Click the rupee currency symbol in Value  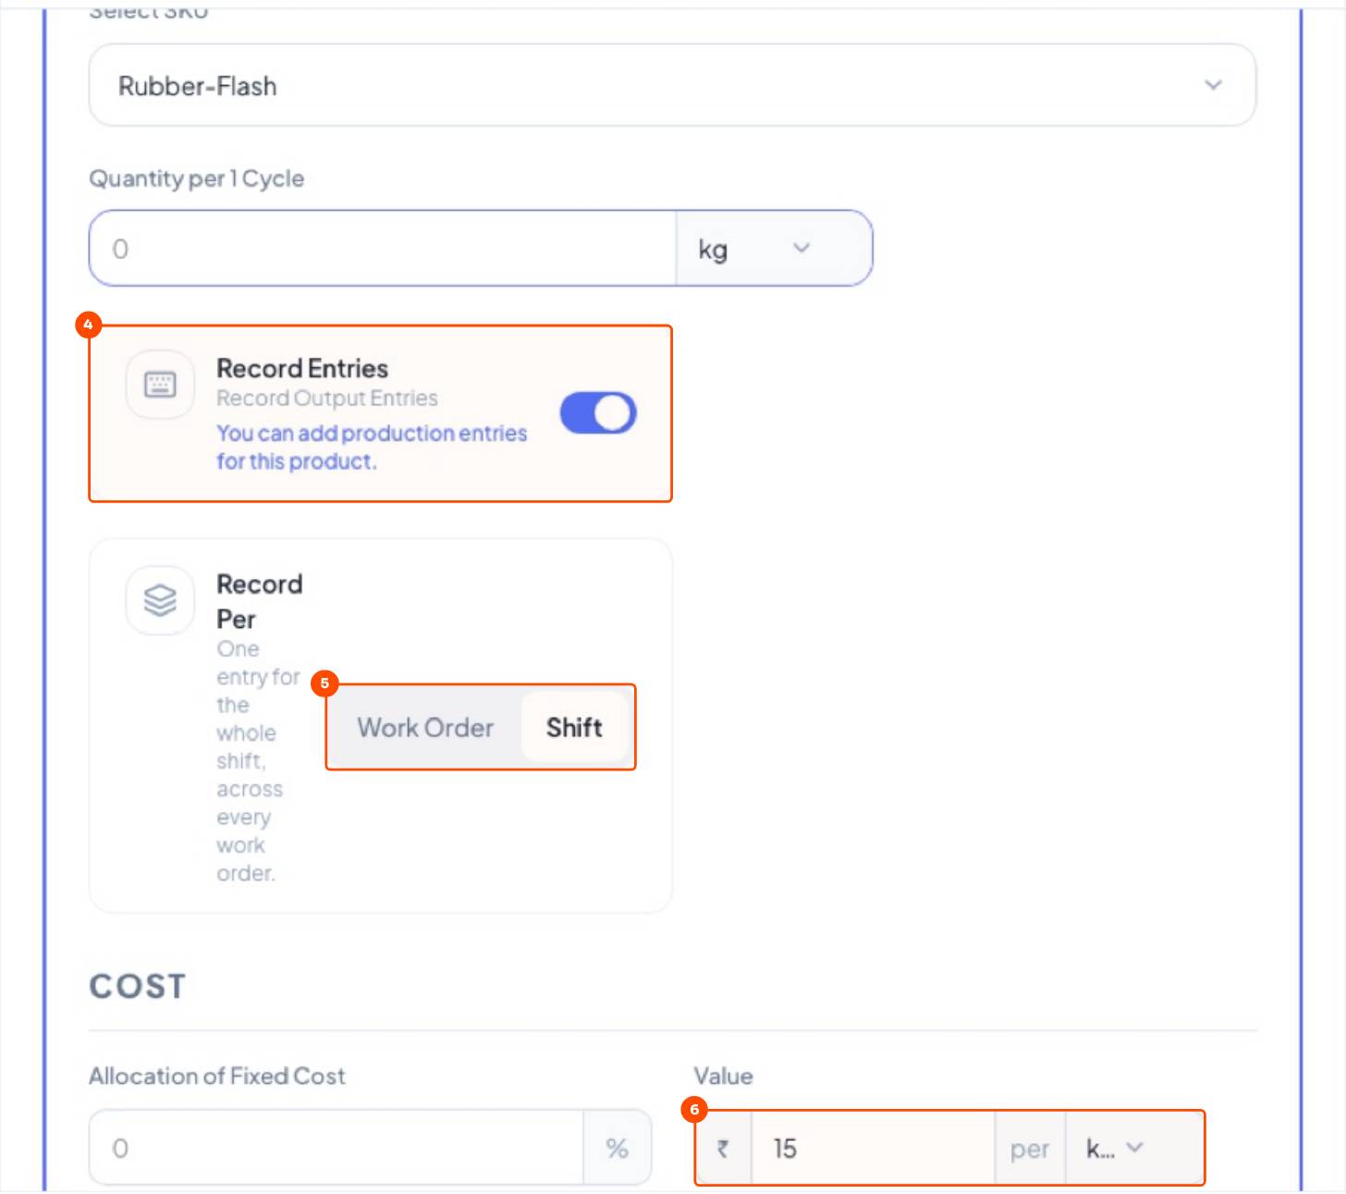coord(723,1149)
